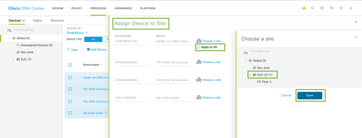Click Choose a site for FE1-9300-03
The width and height of the screenshot is (362, 138).
[x=211, y=62]
